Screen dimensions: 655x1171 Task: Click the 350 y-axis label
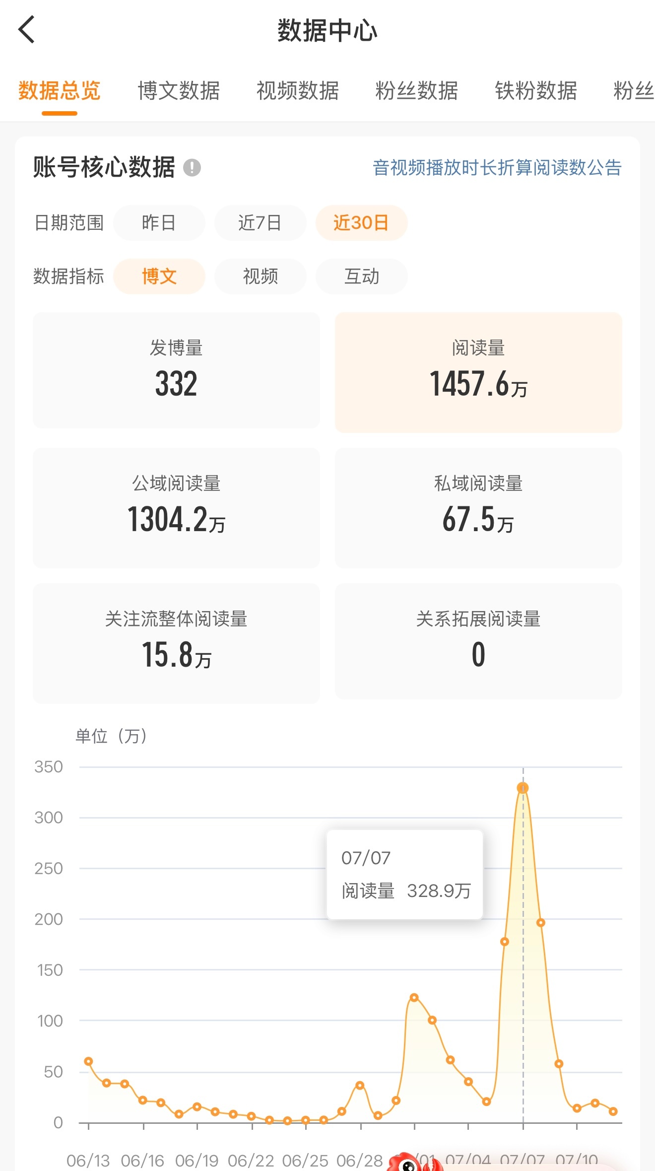pos(49,767)
